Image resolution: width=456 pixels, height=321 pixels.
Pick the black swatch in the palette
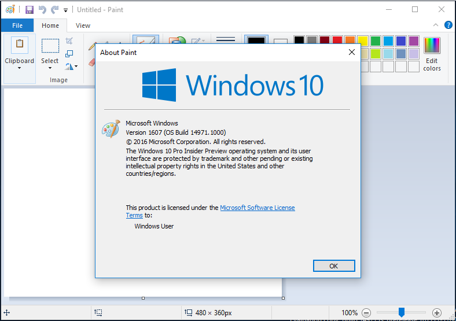point(299,40)
